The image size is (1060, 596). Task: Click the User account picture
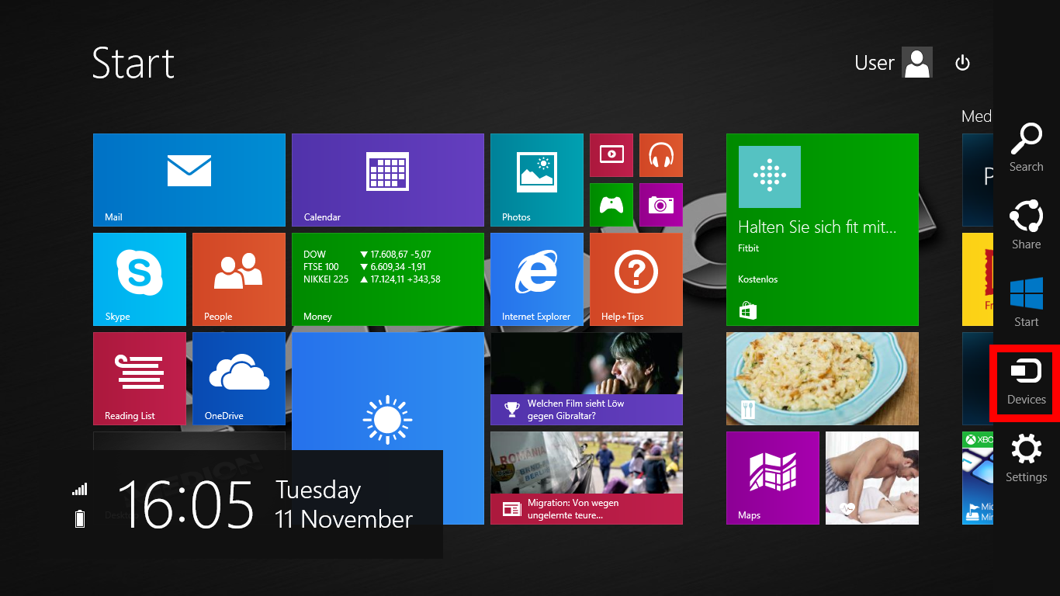(917, 63)
